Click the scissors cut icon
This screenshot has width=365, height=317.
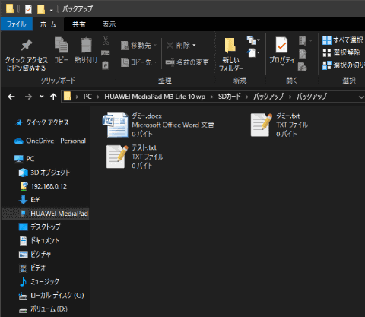[106, 40]
